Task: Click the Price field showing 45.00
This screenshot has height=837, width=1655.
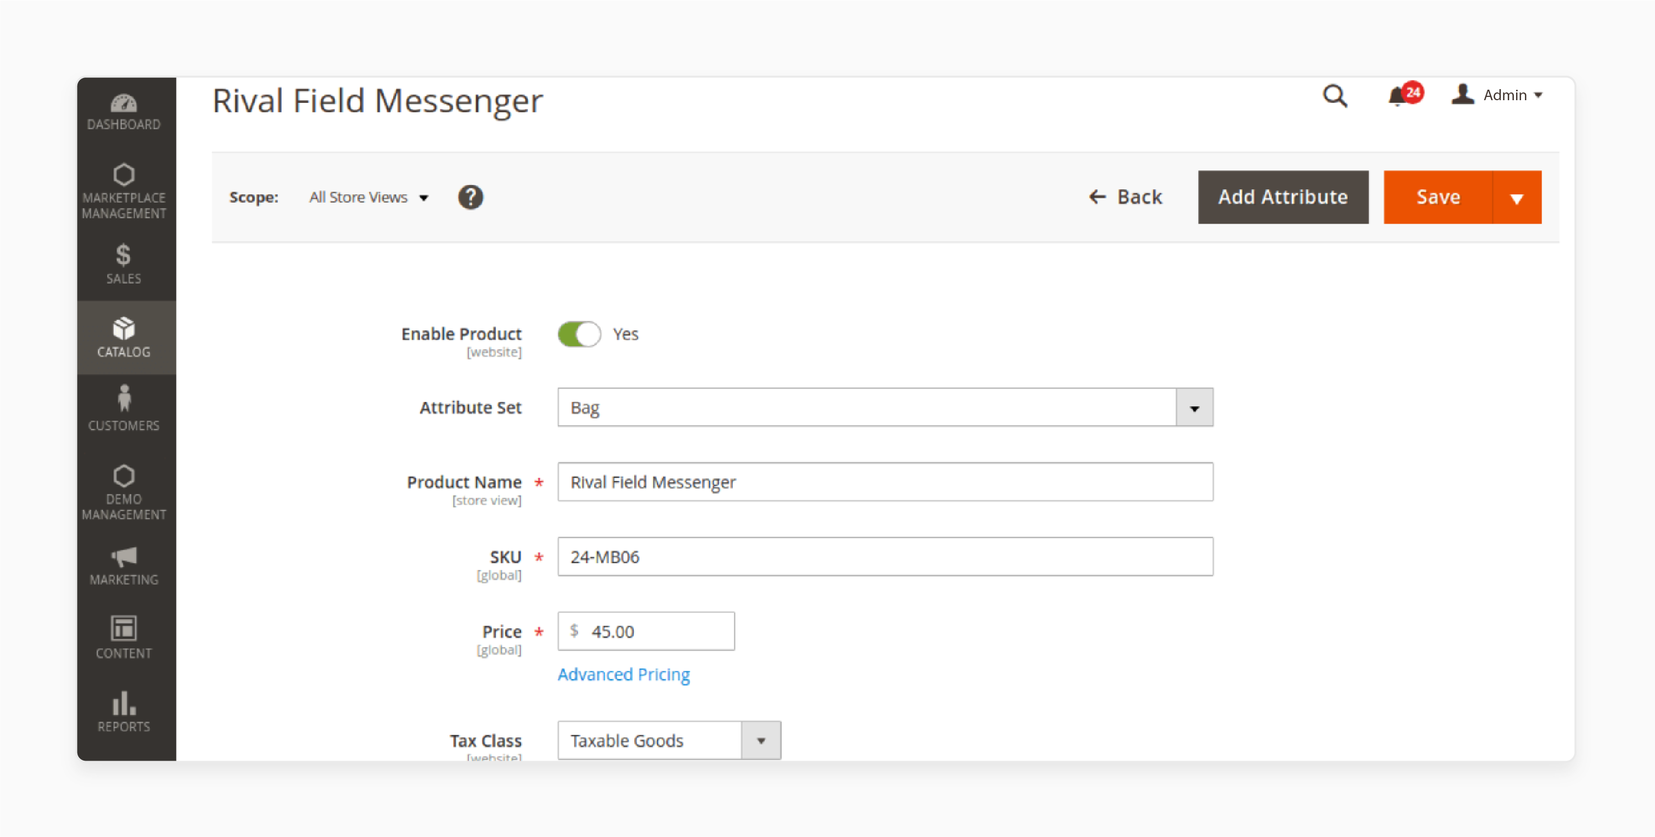Action: click(646, 631)
